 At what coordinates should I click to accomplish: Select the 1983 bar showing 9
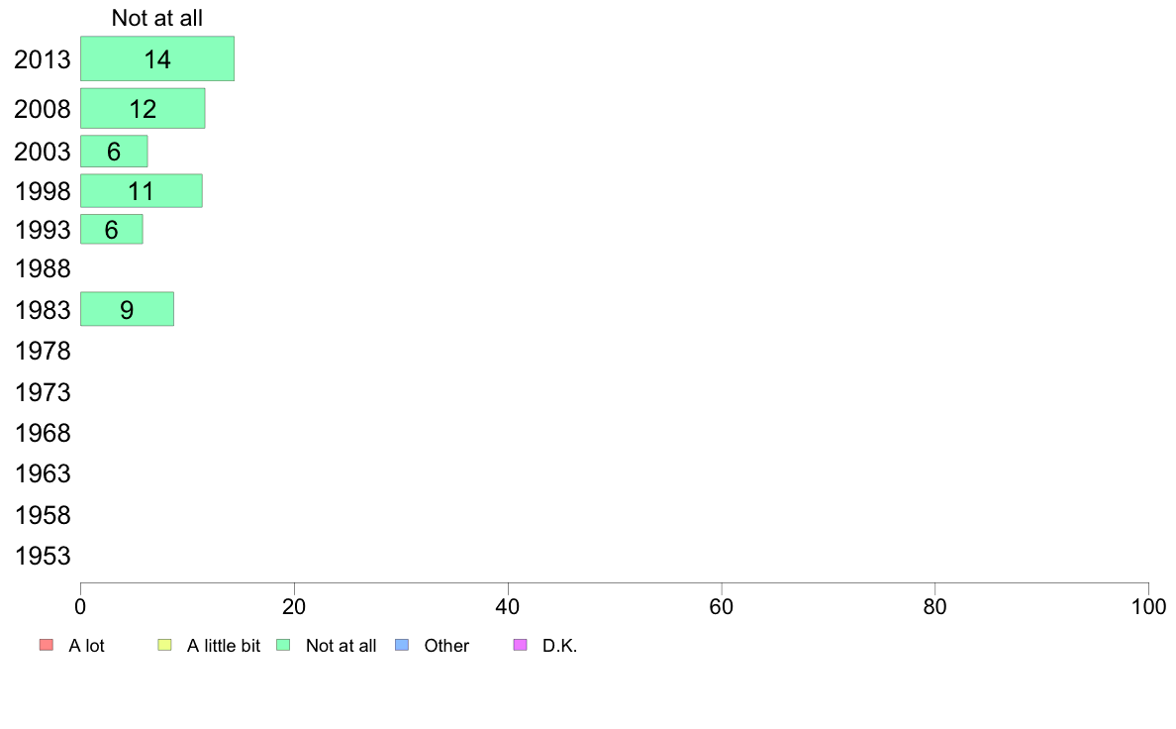click(128, 309)
